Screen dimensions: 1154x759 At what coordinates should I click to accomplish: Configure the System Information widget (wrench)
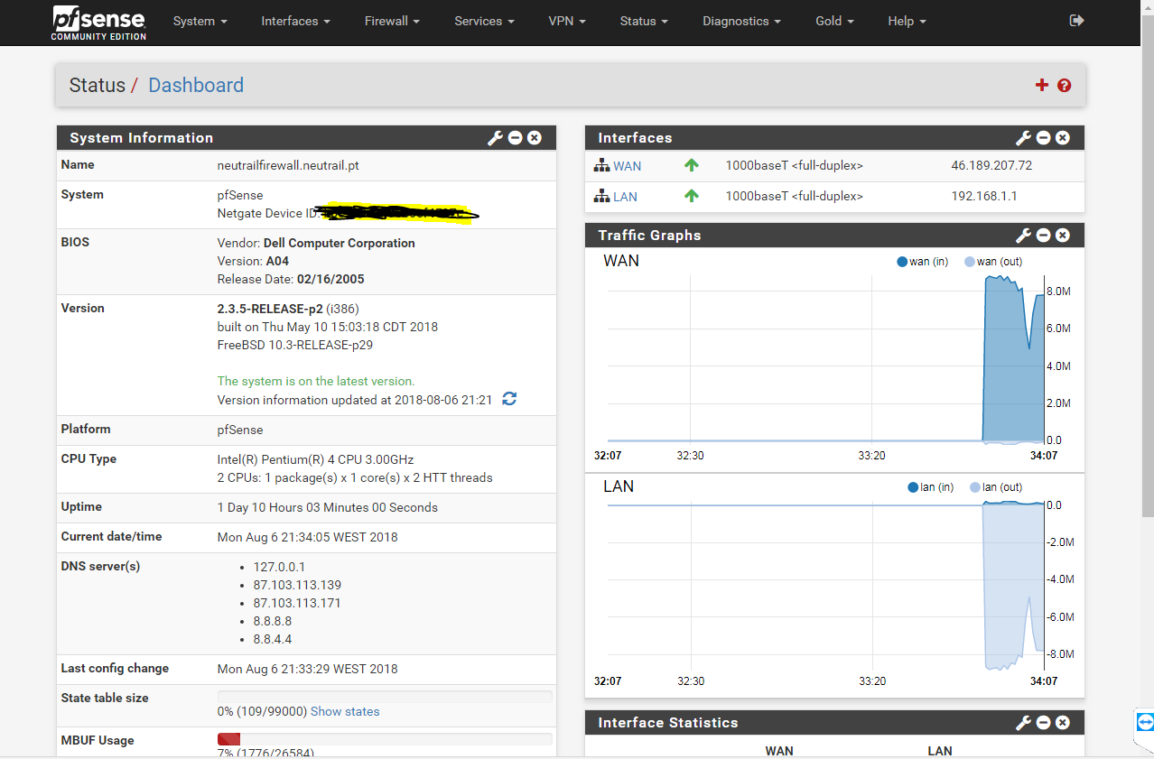pyautogui.click(x=495, y=138)
